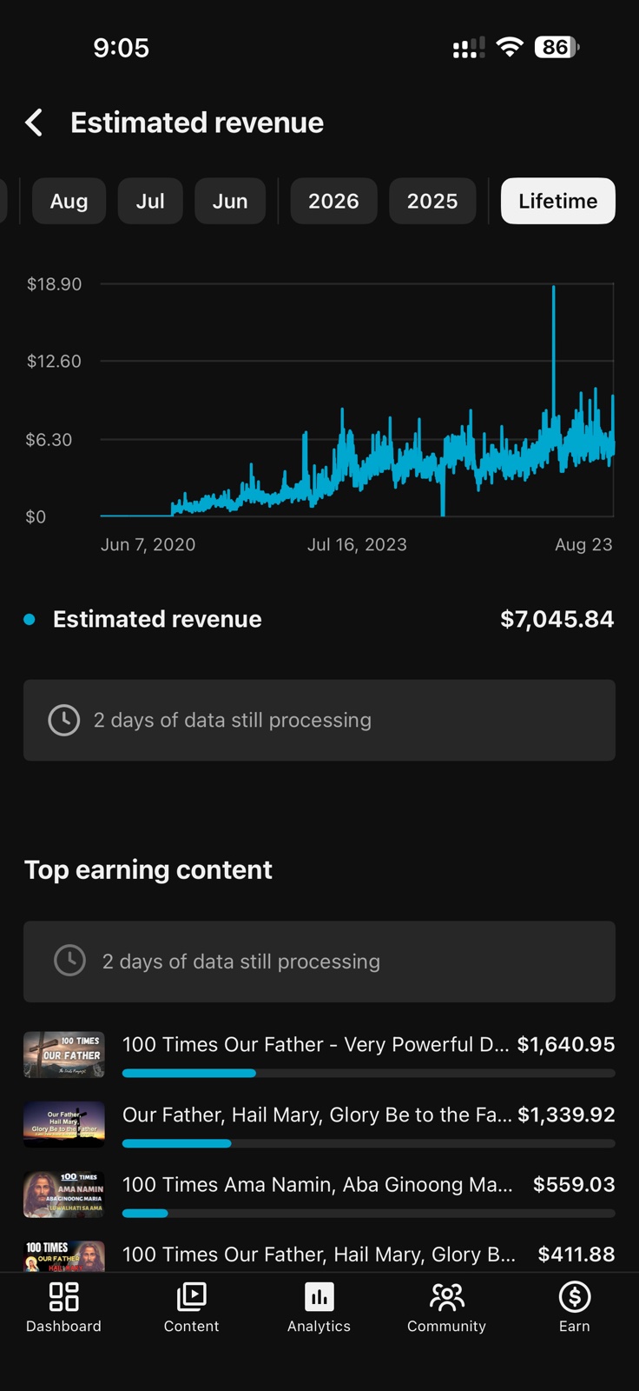Image resolution: width=639 pixels, height=1391 pixels.
Task: Open the Earn dollar icon
Action: (x=574, y=1296)
